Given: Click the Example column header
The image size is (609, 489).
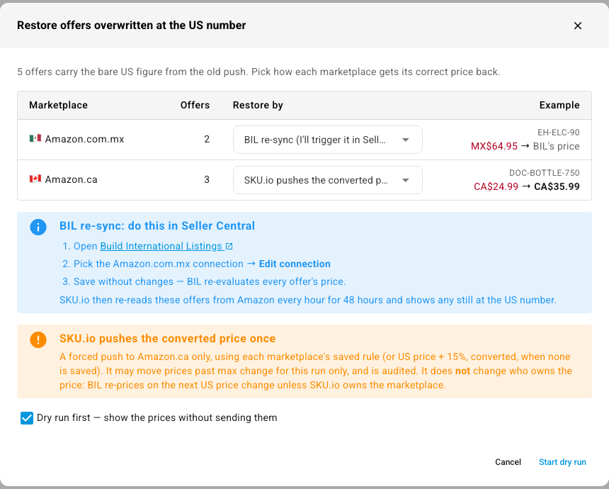Looking at the screenshot, I should [559, 106].
